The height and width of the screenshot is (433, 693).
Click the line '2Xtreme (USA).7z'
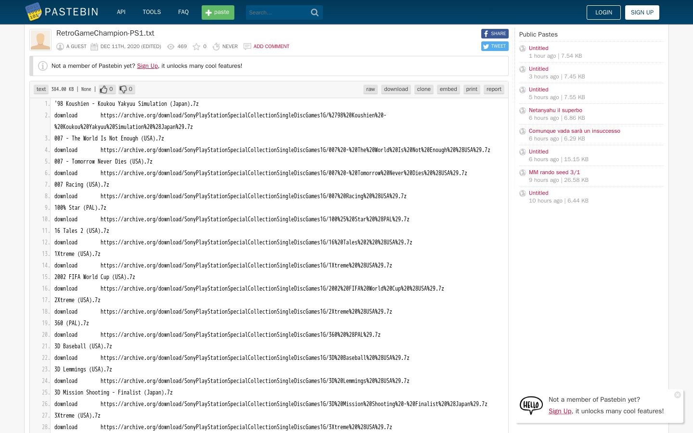point(77,300)
